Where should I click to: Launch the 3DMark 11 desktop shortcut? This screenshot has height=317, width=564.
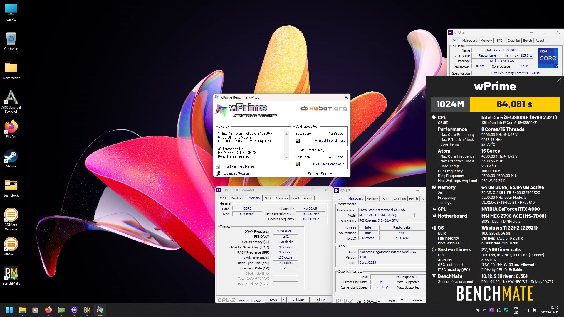click(11, 247)
